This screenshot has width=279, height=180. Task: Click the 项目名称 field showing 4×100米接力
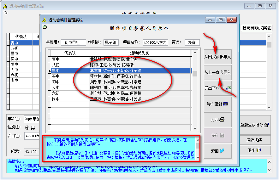[155, 42]
